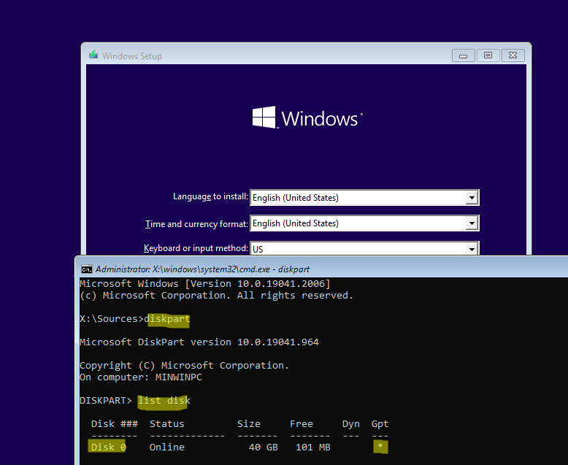Click the 'Copyright (C) Microsoft Corporation.' line

pyautogui.click(x=185, y=366)
